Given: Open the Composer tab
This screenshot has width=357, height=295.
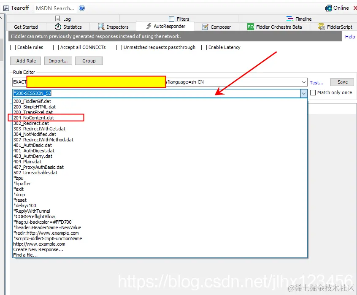Looking at the screenshot, I should point(216,27).
